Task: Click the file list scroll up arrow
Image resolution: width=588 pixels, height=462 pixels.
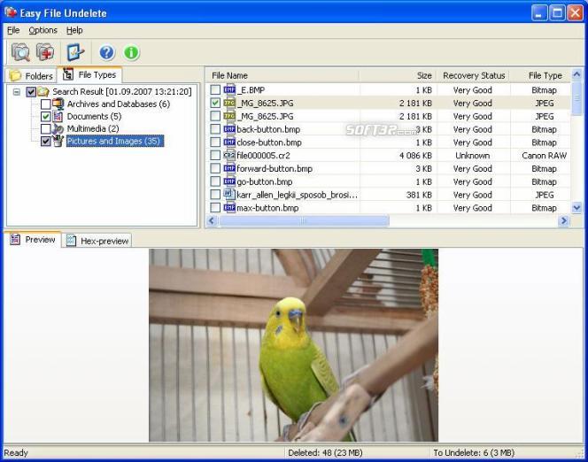Action: [576, 74]
